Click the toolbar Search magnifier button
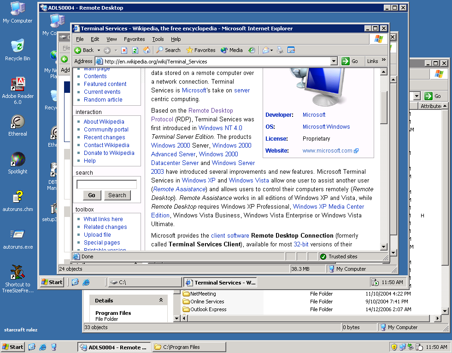The height and width of the screenshot is (353, 452). (168, 50)
